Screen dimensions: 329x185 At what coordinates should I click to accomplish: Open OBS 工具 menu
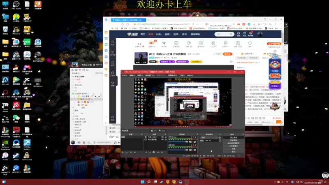182,75
